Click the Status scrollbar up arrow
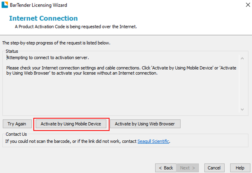 (242, 58)
